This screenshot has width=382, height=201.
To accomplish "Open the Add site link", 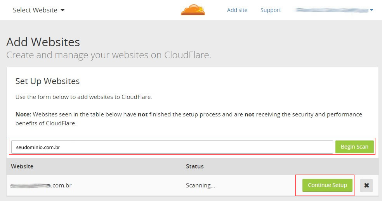I will click(237, 10).
